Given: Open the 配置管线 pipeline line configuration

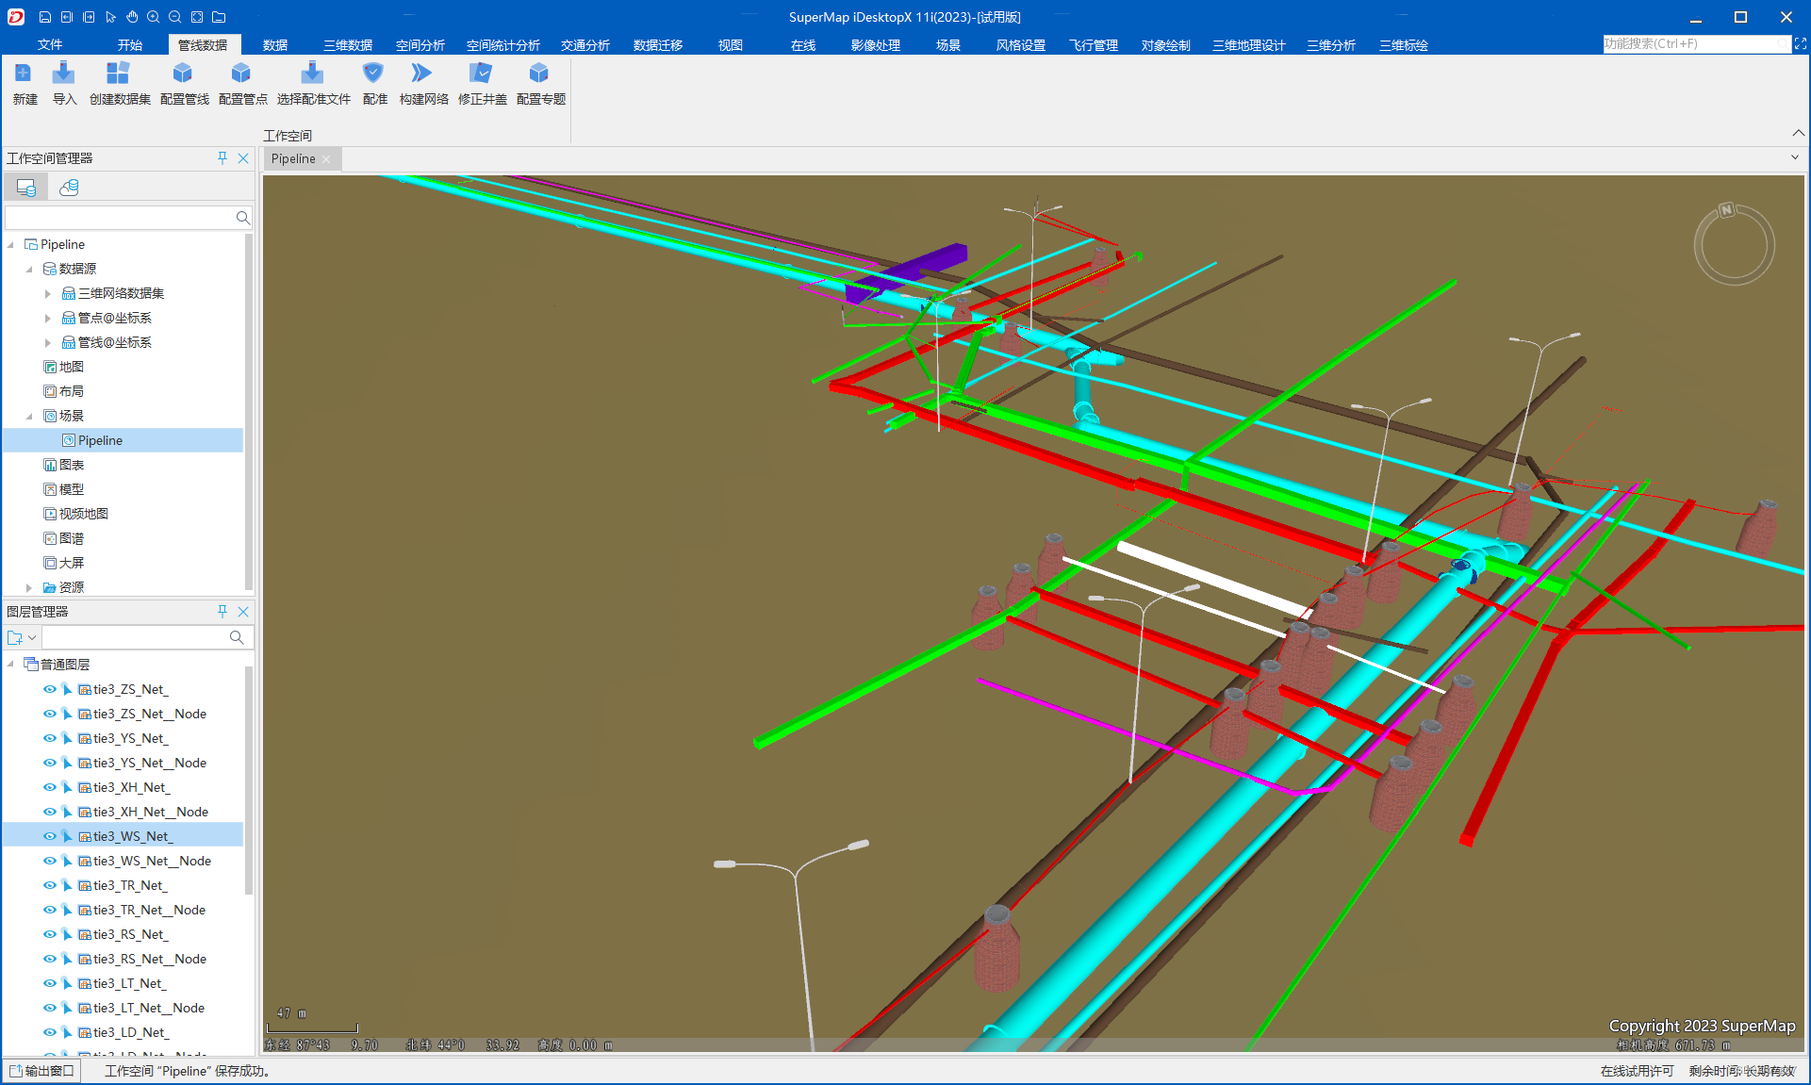Looking at the screenshot, I should click(x=184, y=83).
